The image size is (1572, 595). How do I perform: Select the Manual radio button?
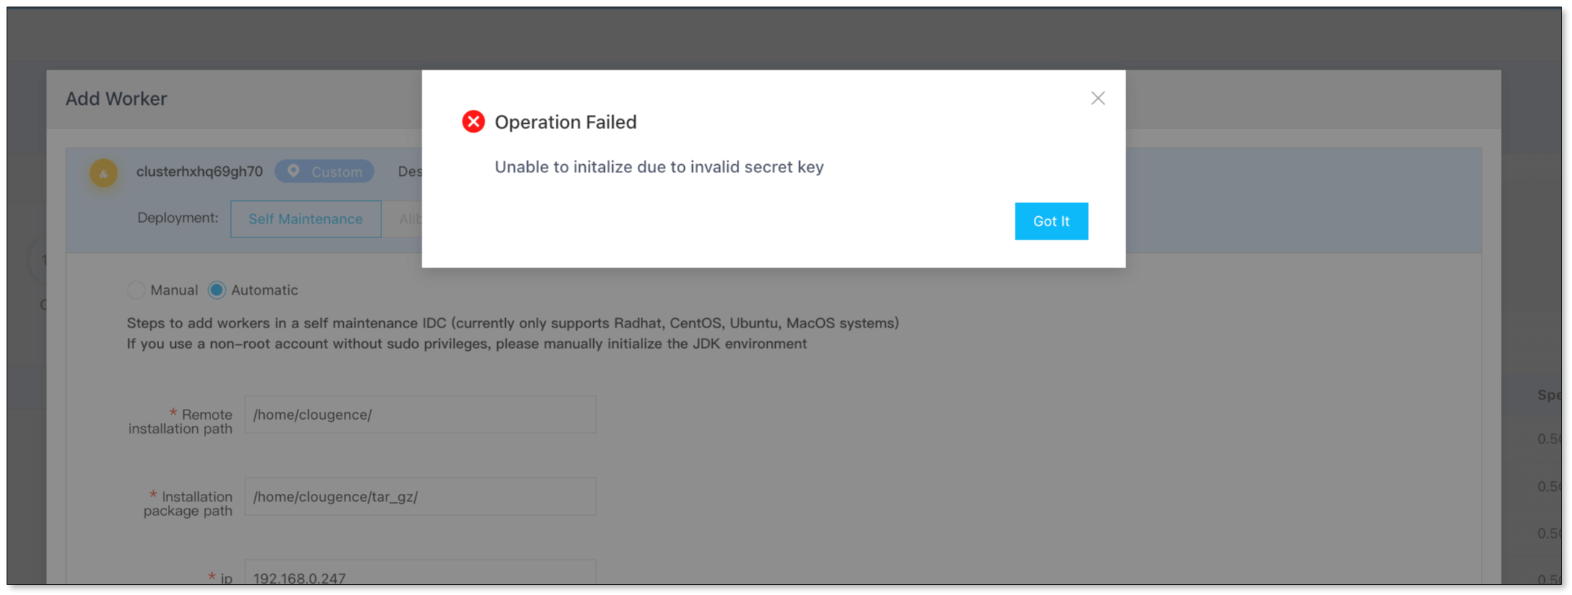tap(136, 290)
